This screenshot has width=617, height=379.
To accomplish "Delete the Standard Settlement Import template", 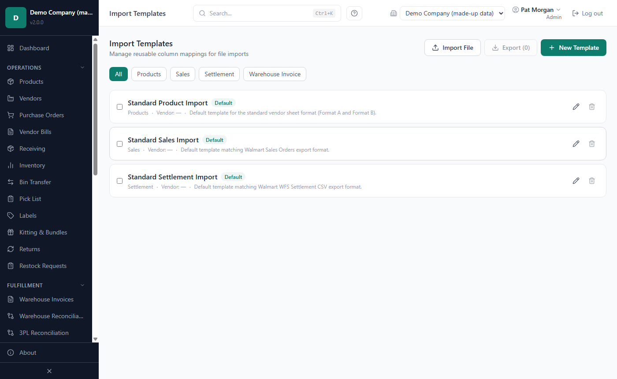I will 592,181.
